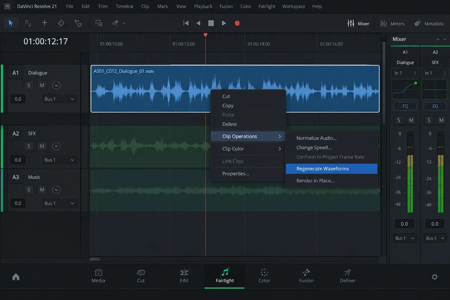Arm record on A2 SFX track

coord(56,146)
